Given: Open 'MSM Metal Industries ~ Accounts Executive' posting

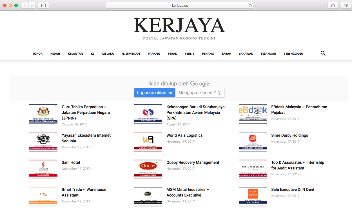Looking at the screenshot, I should [x=188, y=193].
